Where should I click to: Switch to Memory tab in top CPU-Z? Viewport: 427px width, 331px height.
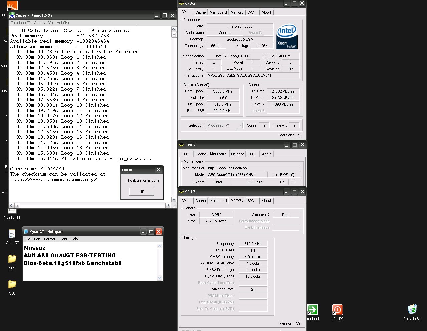pos(237,12)
